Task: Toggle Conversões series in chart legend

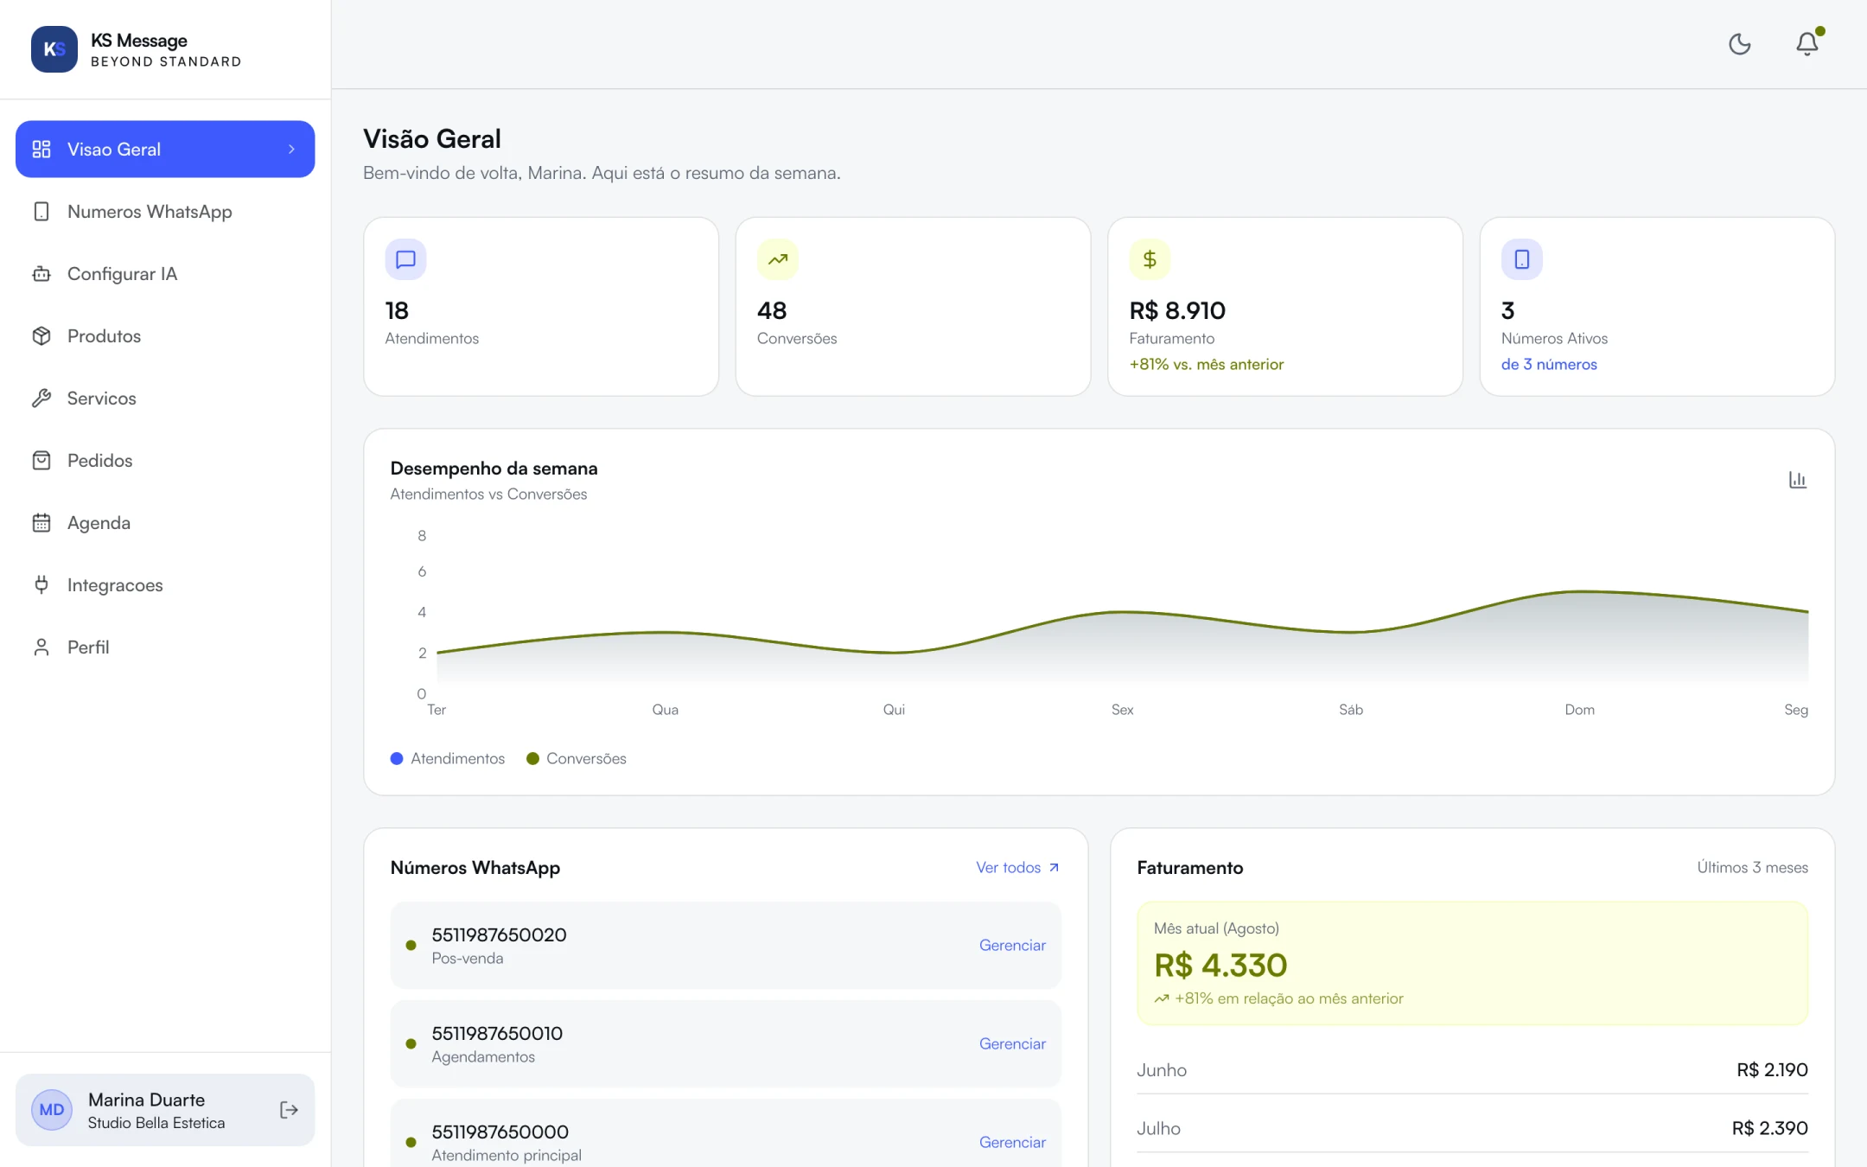Action: point(577,758)
